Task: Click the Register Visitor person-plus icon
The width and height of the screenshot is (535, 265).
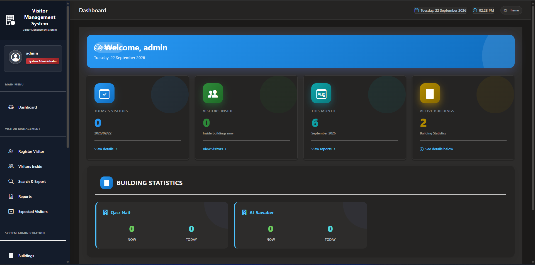Action: (11, 151)
